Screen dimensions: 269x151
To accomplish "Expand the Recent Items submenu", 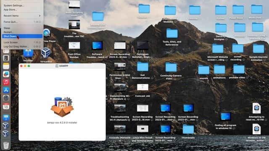I will [22, 16].
